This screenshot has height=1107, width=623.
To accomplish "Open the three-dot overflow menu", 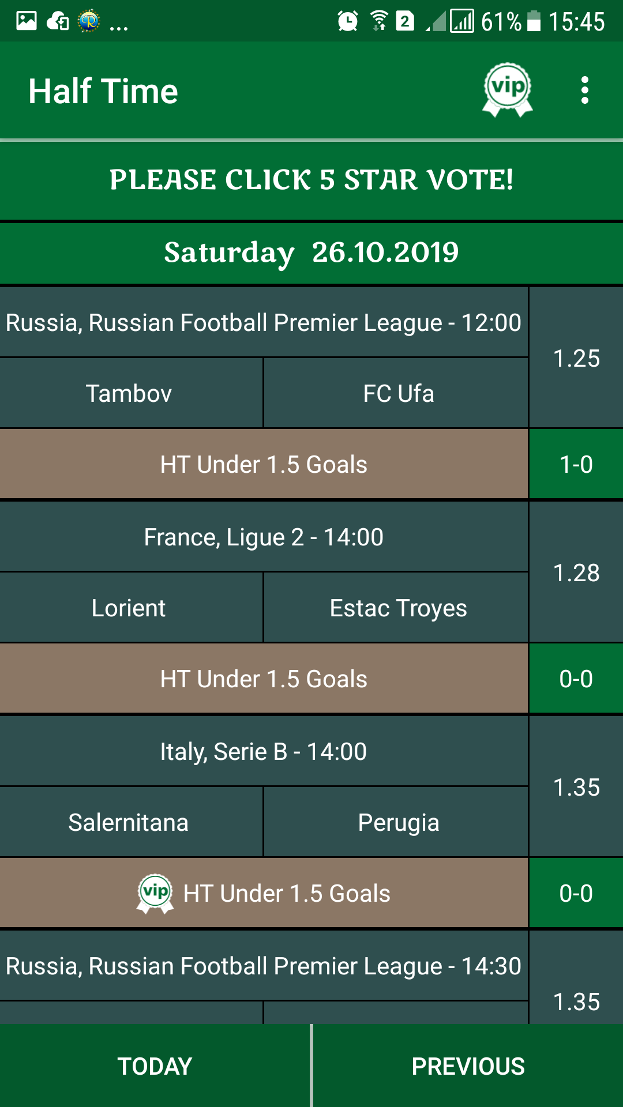I will (585, 91).
